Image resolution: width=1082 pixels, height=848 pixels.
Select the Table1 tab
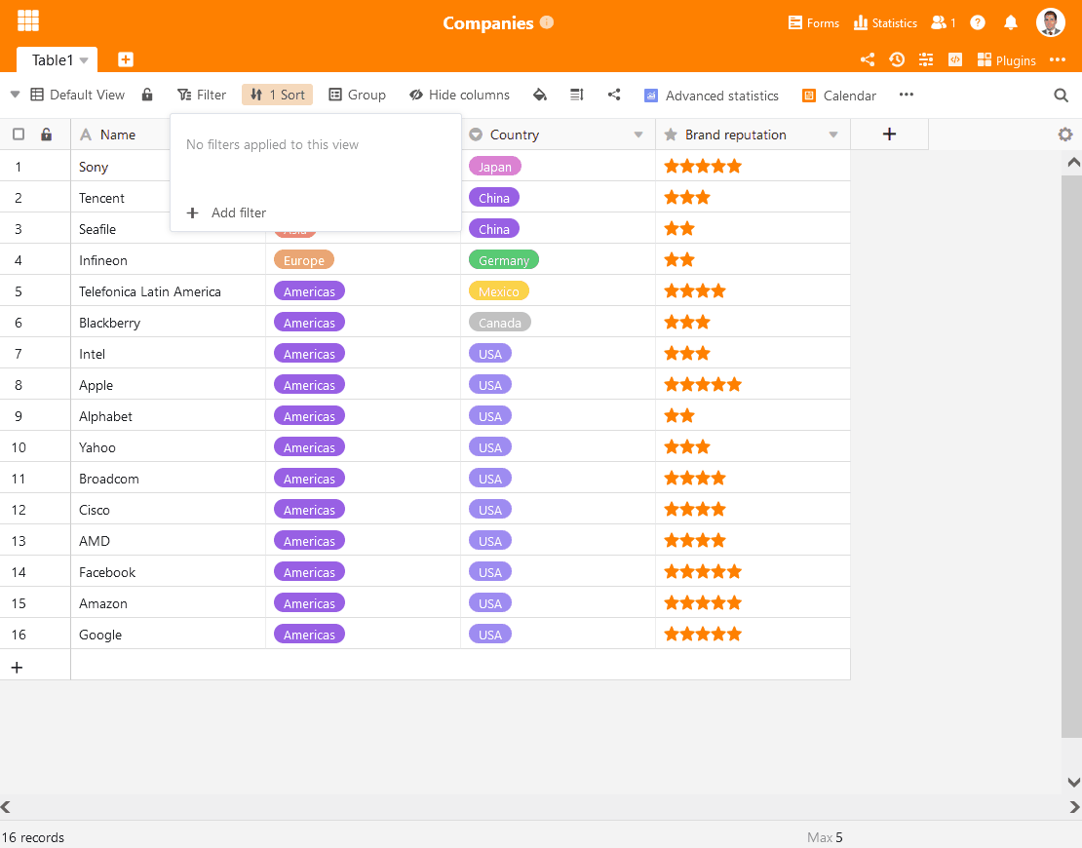point(57,60)
